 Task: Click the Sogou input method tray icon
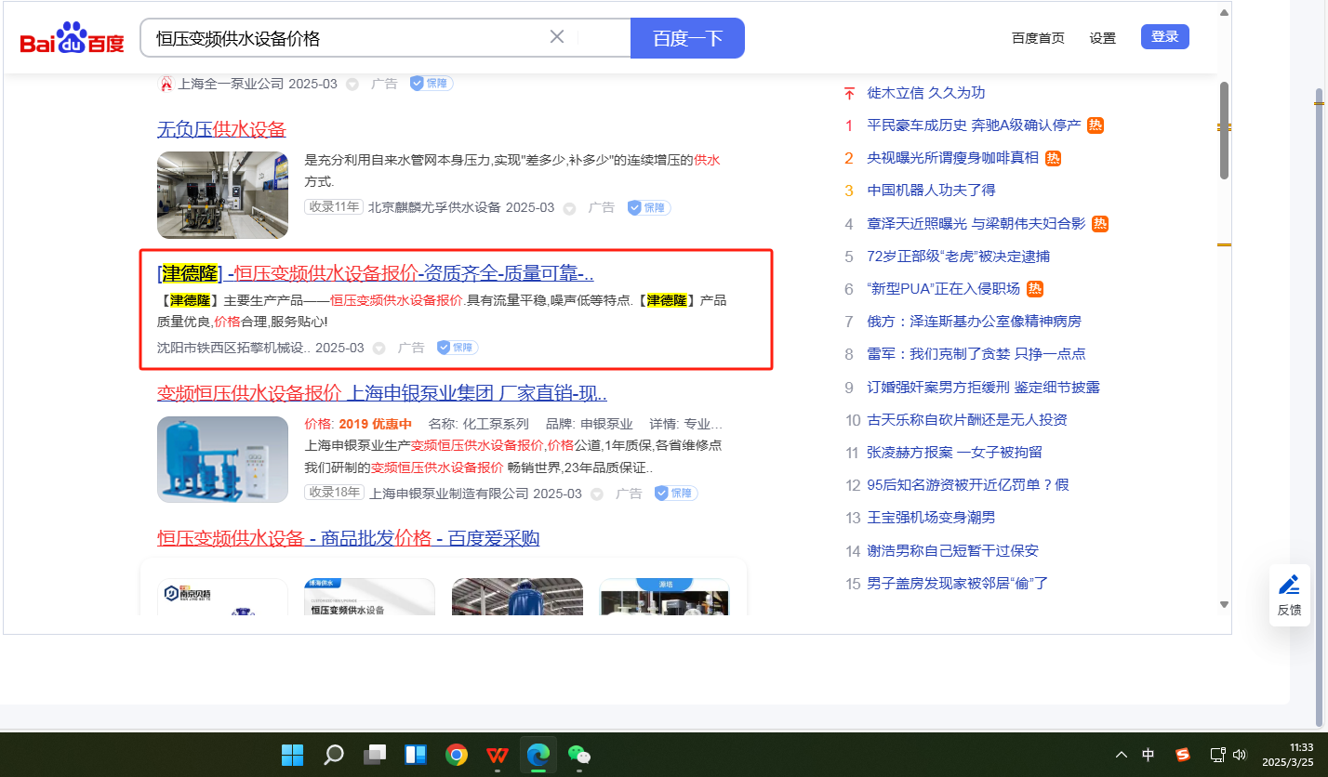click(x=1182, y=754)
